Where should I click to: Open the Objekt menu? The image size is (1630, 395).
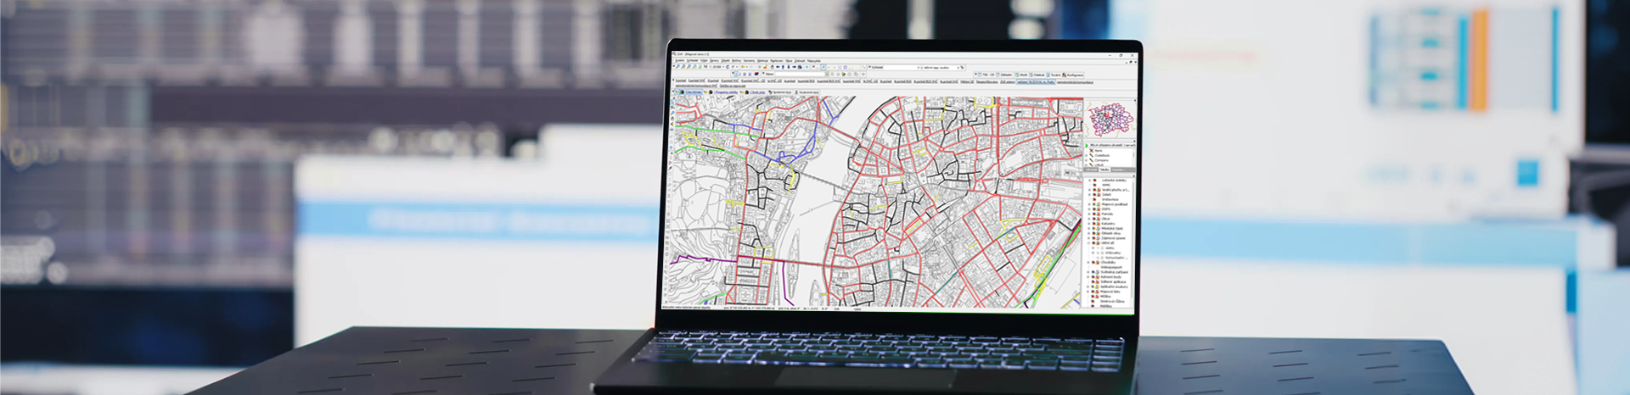pyautogui.click(x=725, y=61)
